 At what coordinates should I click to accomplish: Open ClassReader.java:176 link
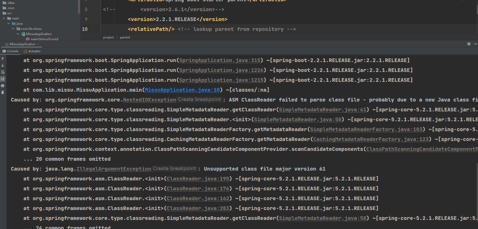(198, 188)
